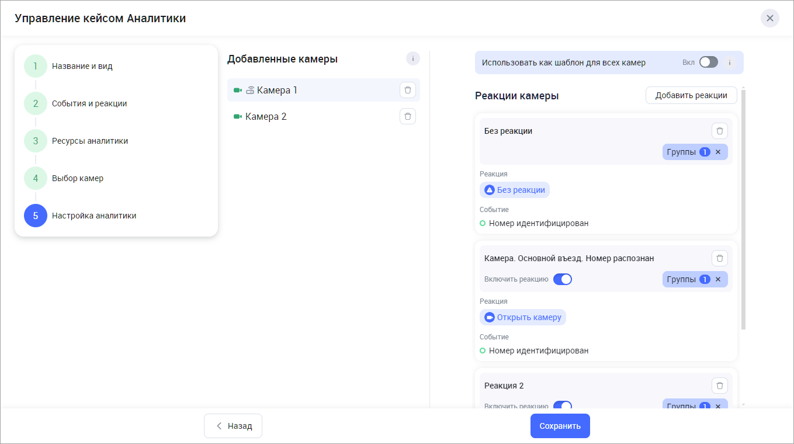This screenshot has height=444, width=794.
Task: Click info icon next to template toggle
Action: click(x=729, y=63)
